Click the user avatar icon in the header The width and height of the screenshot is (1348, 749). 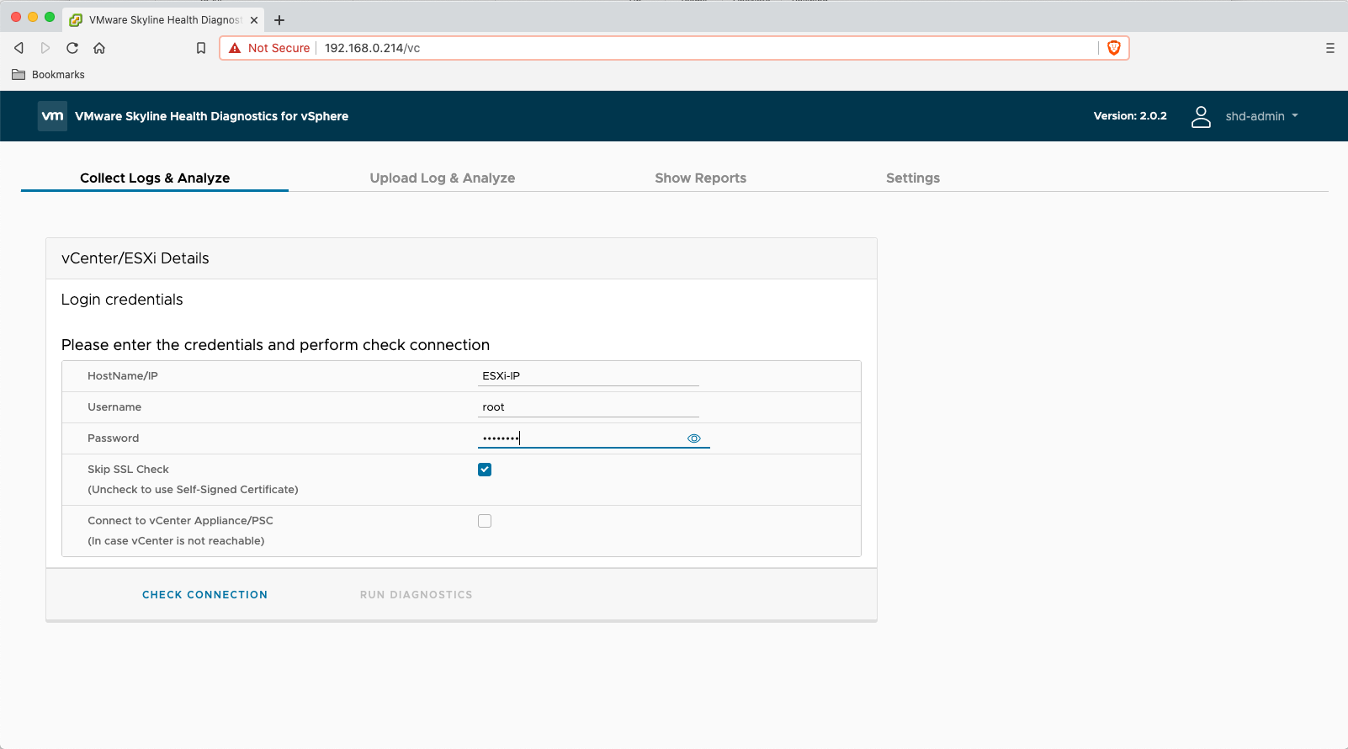(x=1201, y=116)
